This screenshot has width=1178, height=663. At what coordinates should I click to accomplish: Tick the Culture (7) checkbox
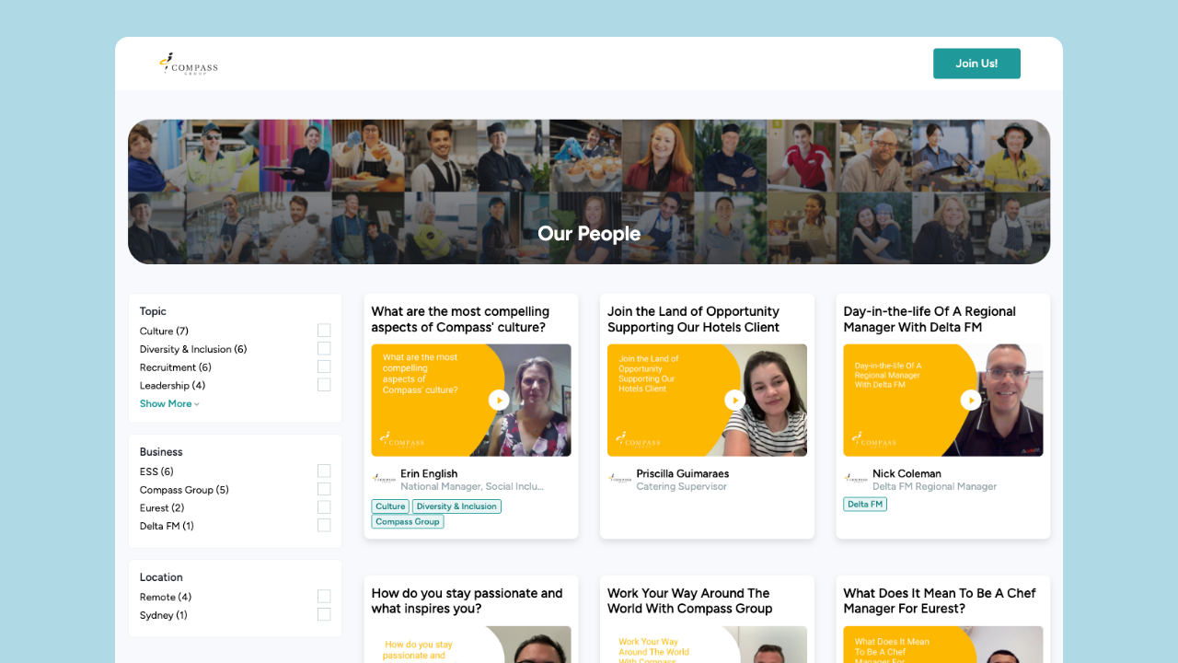click(x=324, y=331)
